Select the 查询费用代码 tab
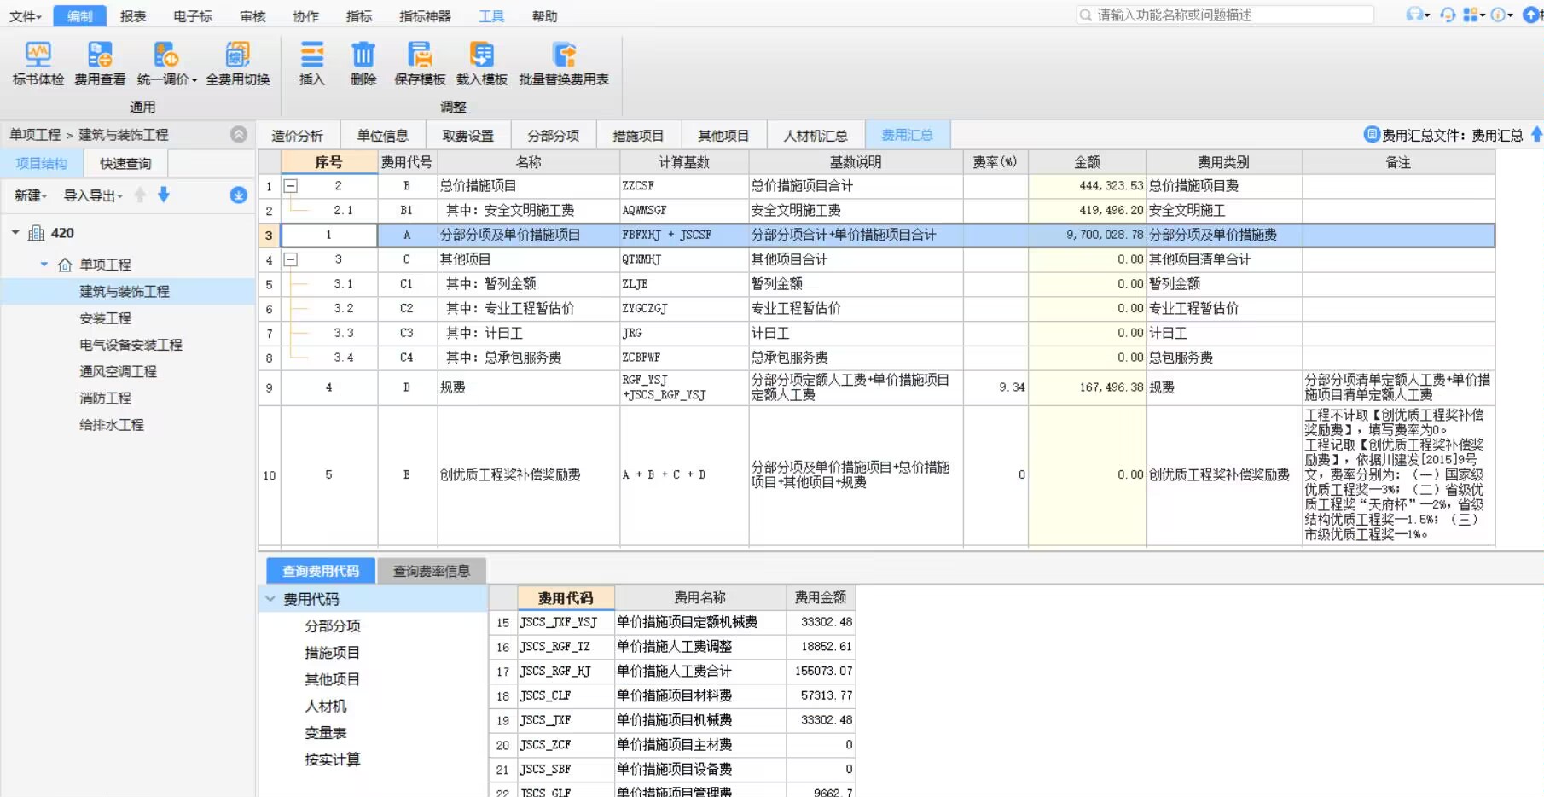This screenshot has height=797, width=1544. (321, 571)
